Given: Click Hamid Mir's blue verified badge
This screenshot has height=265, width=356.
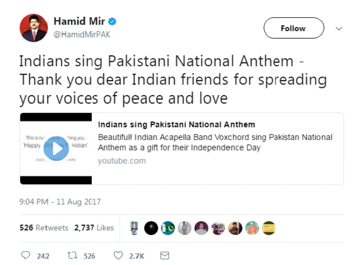Looking at the screenshot, I should click(x=112, y=22).
